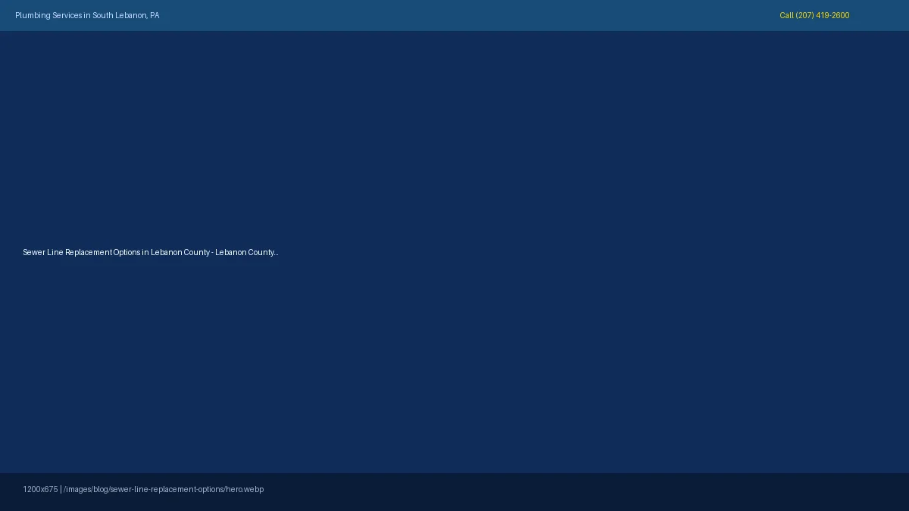Click the 'Call (207) 419-2600' phone link

(814, 15)
